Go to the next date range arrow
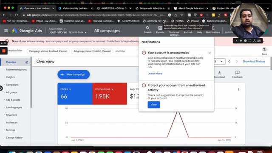 [237, 61]
